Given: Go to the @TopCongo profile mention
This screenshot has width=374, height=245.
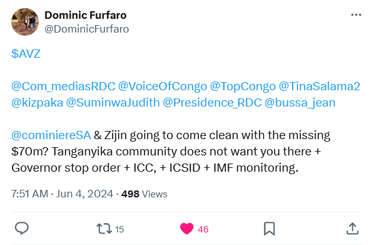Looking at the screenshot, I should pyautogui.click(x=243, y=86).
